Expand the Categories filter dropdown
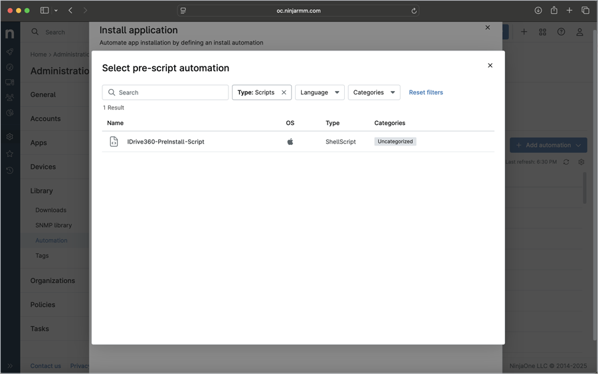The width and height of the screenshot is (598, 374). pyautogui.click(x=373, y=92)
